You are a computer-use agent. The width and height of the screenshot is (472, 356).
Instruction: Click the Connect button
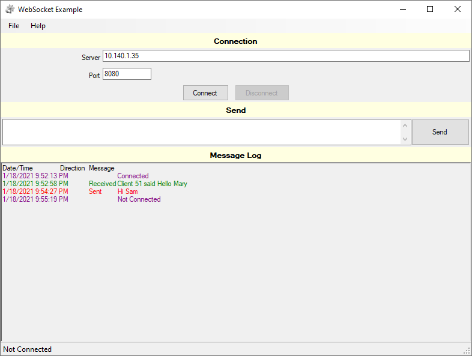tap(205, 92)
